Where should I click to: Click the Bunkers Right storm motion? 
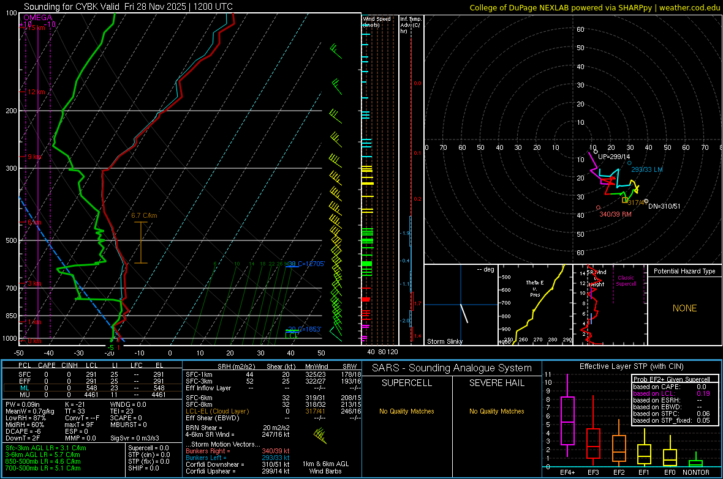(x=238, y=451)
